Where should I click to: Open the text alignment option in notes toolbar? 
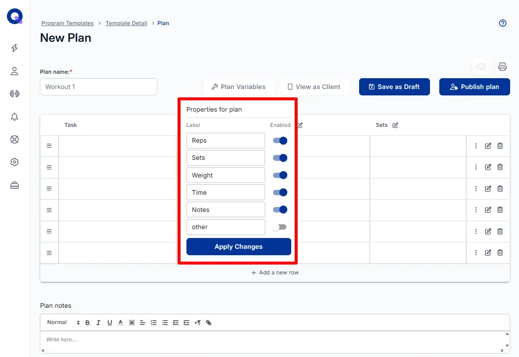[x=142, y=323]
